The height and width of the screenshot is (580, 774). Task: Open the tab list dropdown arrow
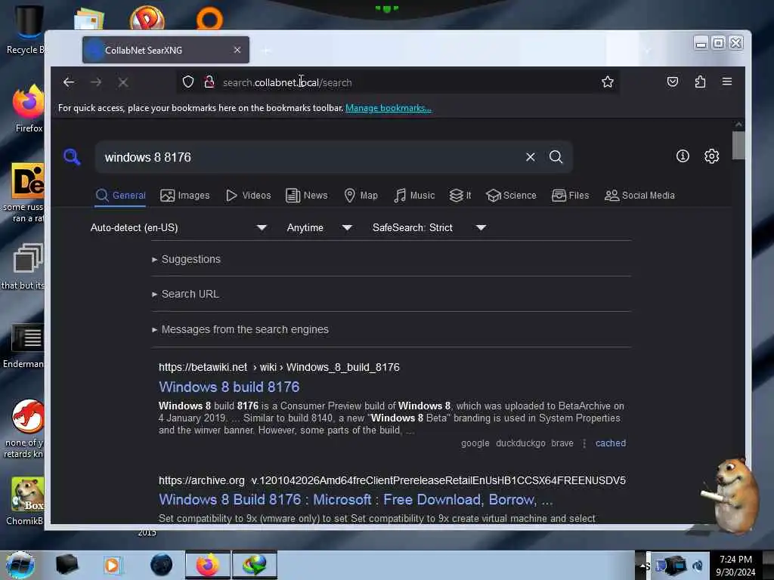coord(647,51)
